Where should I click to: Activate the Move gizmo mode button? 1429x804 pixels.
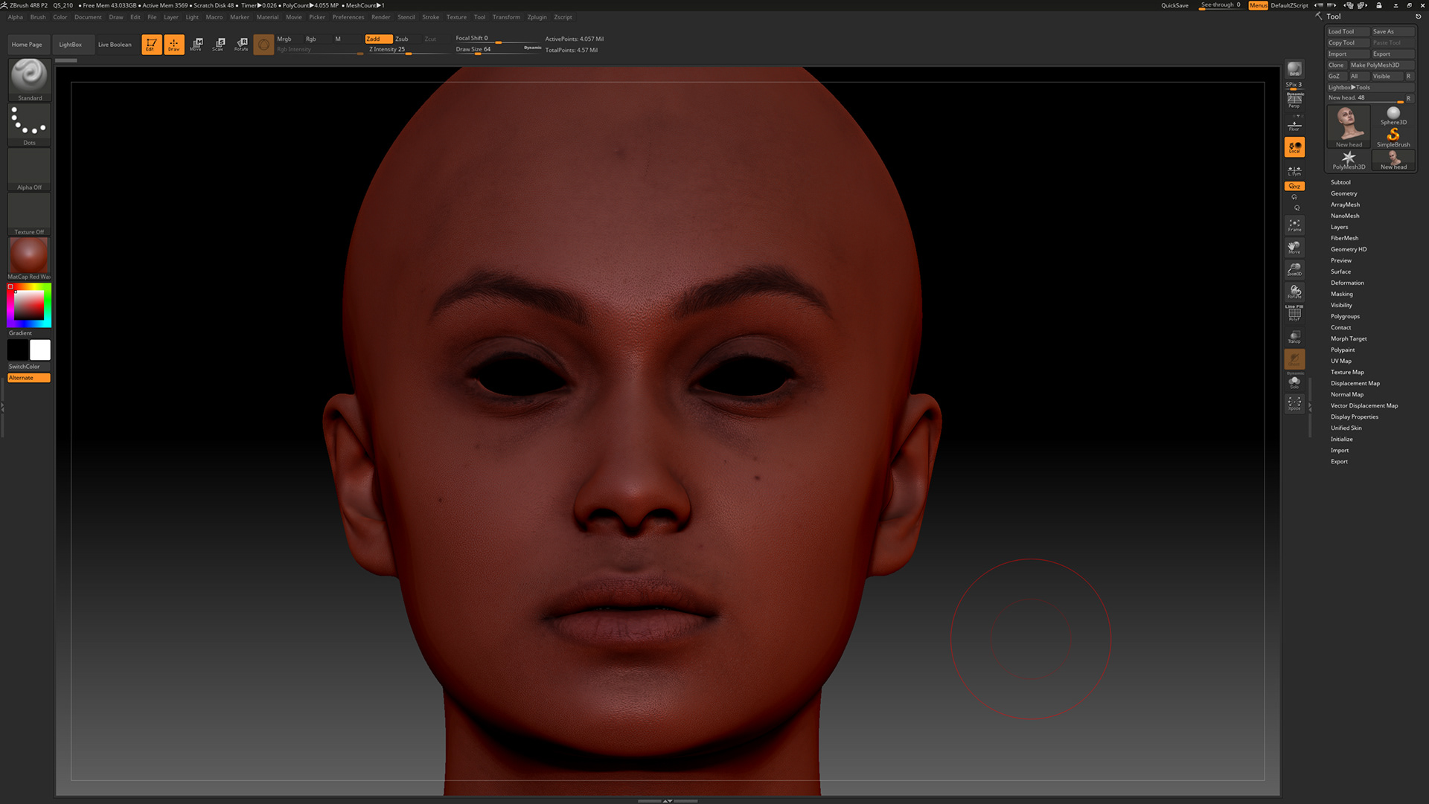[196, 44]
